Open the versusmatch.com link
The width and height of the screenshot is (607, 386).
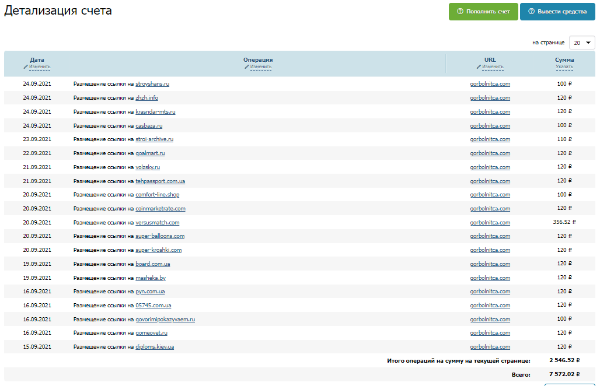157,222
